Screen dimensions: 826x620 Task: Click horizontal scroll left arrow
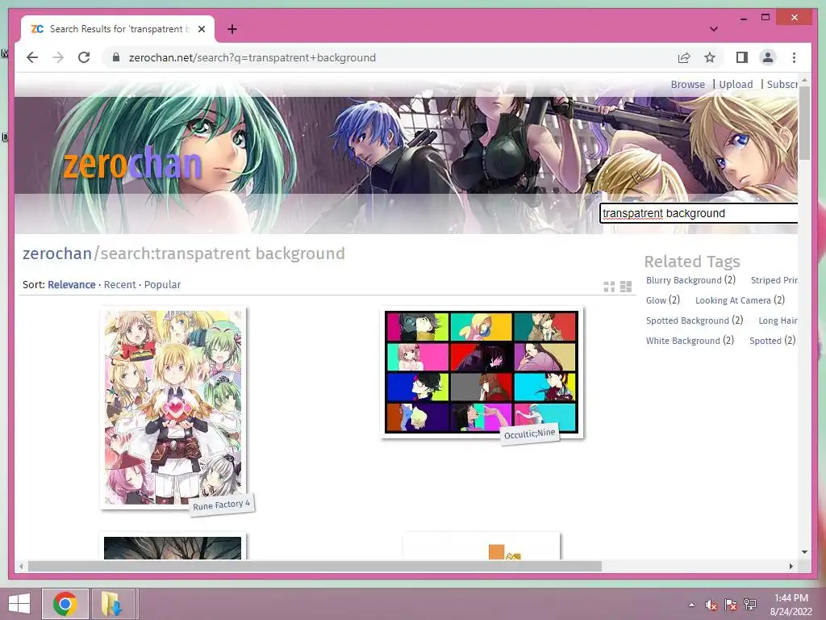tap(21, 566)
